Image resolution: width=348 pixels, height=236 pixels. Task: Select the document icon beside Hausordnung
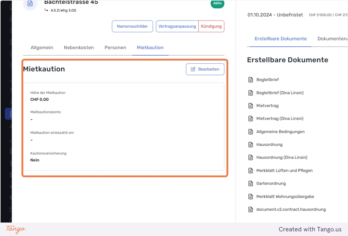coord(251,144)
